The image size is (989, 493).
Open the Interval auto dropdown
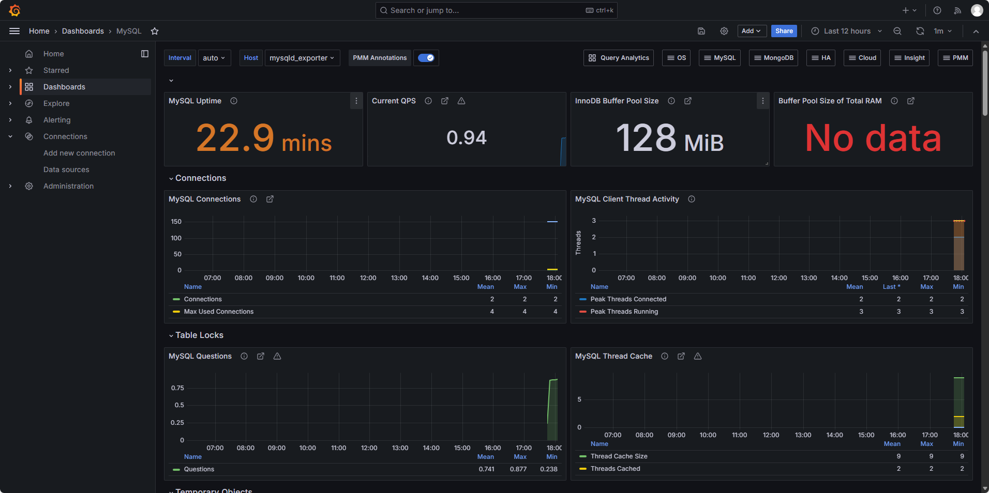pos(214,58)
